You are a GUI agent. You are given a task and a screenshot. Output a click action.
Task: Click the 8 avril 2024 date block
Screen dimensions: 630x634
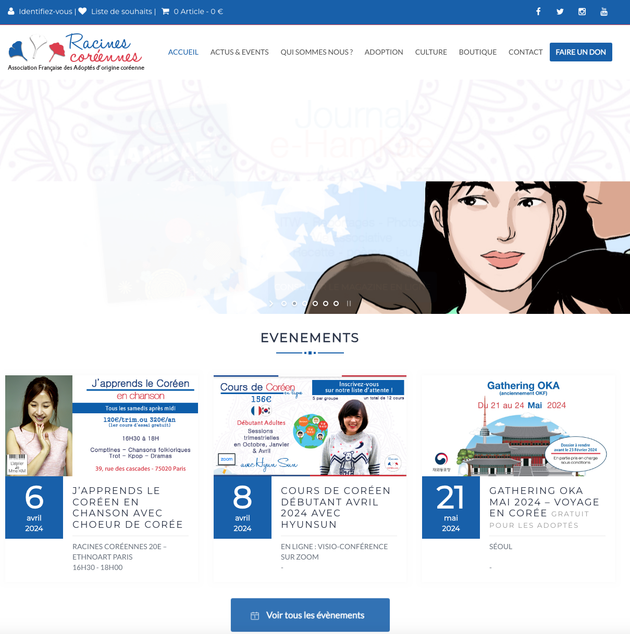pos(242,508)
